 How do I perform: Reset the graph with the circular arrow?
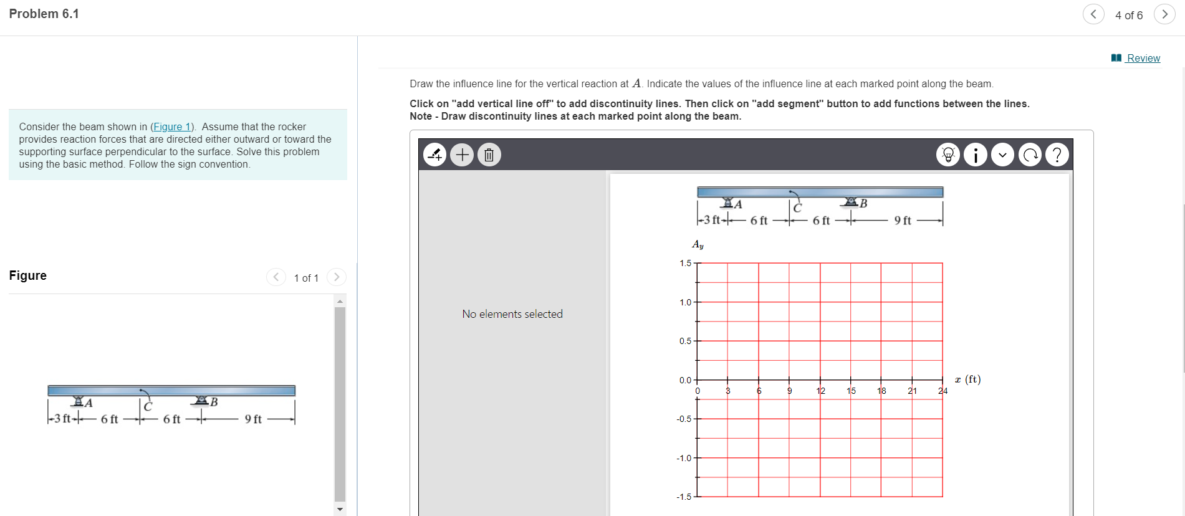coord(1030,155)
